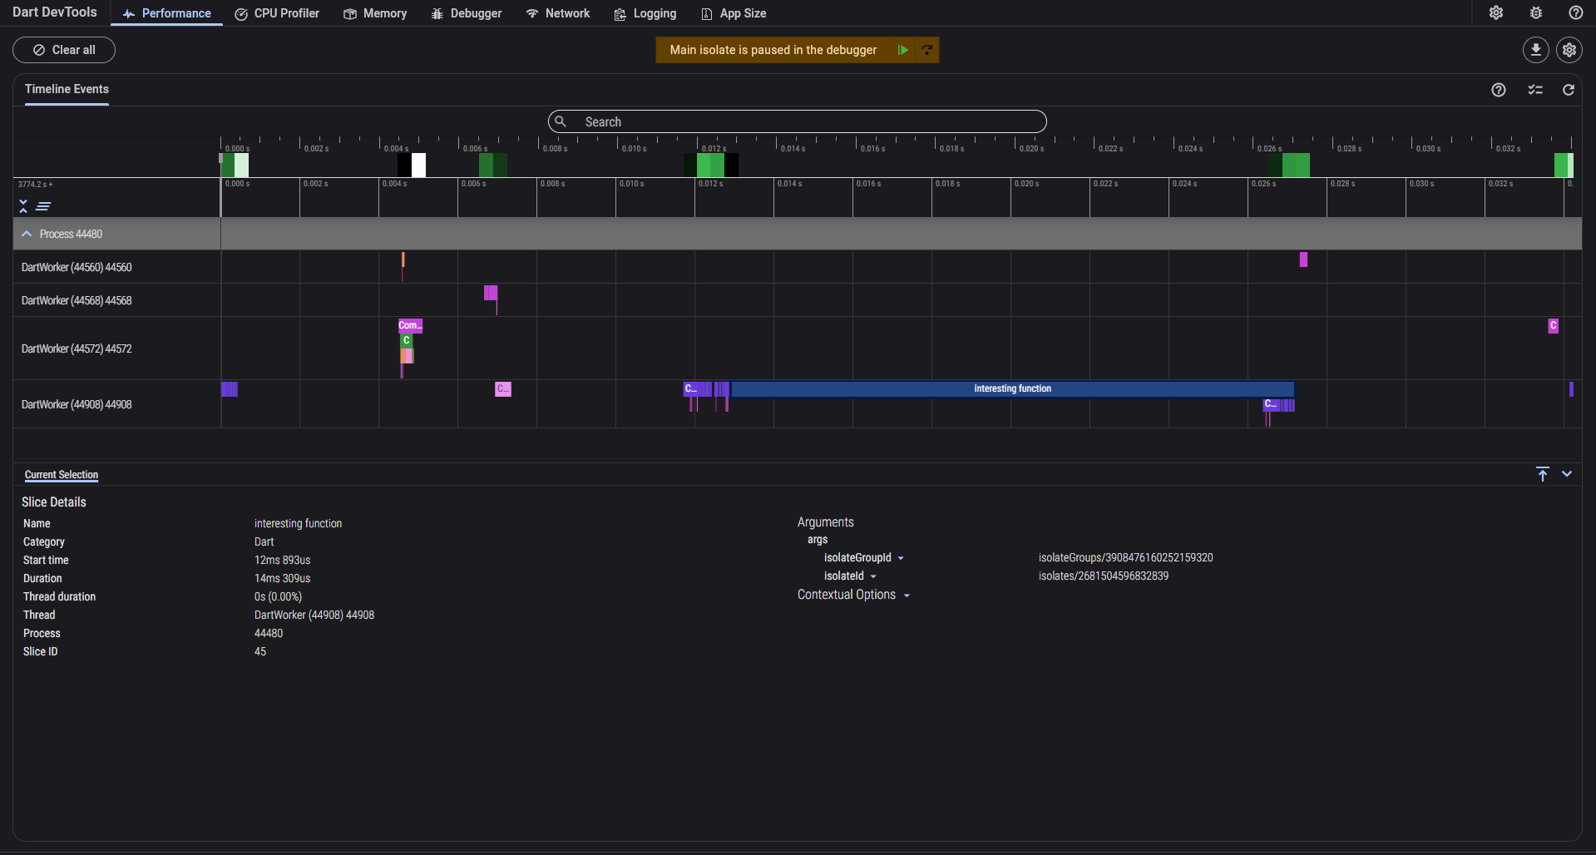Collapse the details panel with chevron

coord(1567,474)
